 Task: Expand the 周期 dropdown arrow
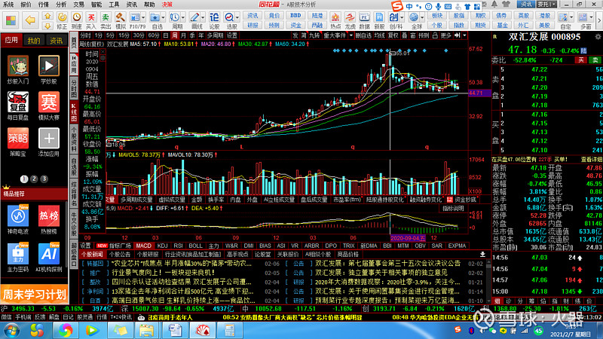pos(183,17)
